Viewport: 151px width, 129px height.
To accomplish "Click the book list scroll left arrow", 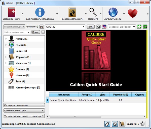I will point(48,116).
